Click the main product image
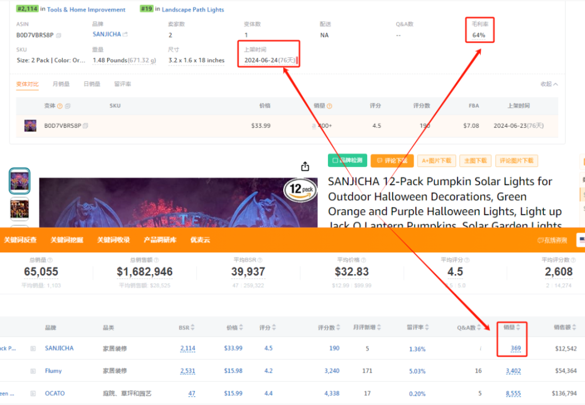 [178, 202]
